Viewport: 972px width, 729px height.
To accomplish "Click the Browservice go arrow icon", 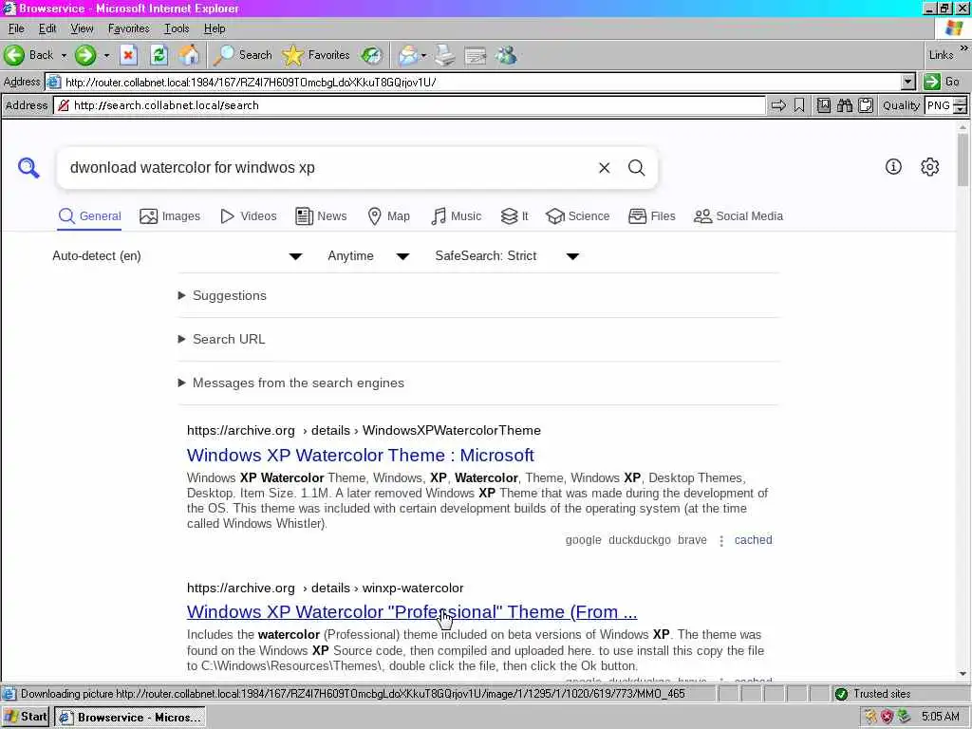I will (x=778, y=105).
